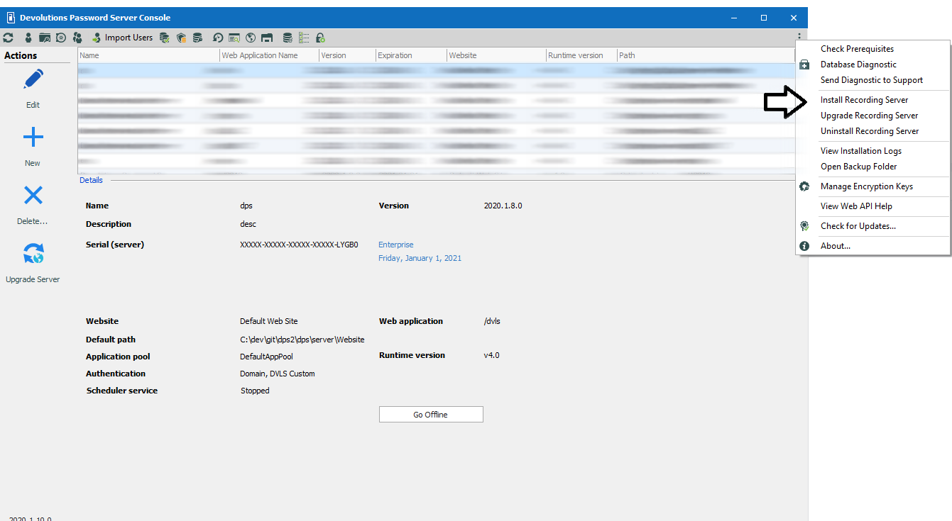
Task: Choose Check for Updates menu item
Action: [858, 226]
